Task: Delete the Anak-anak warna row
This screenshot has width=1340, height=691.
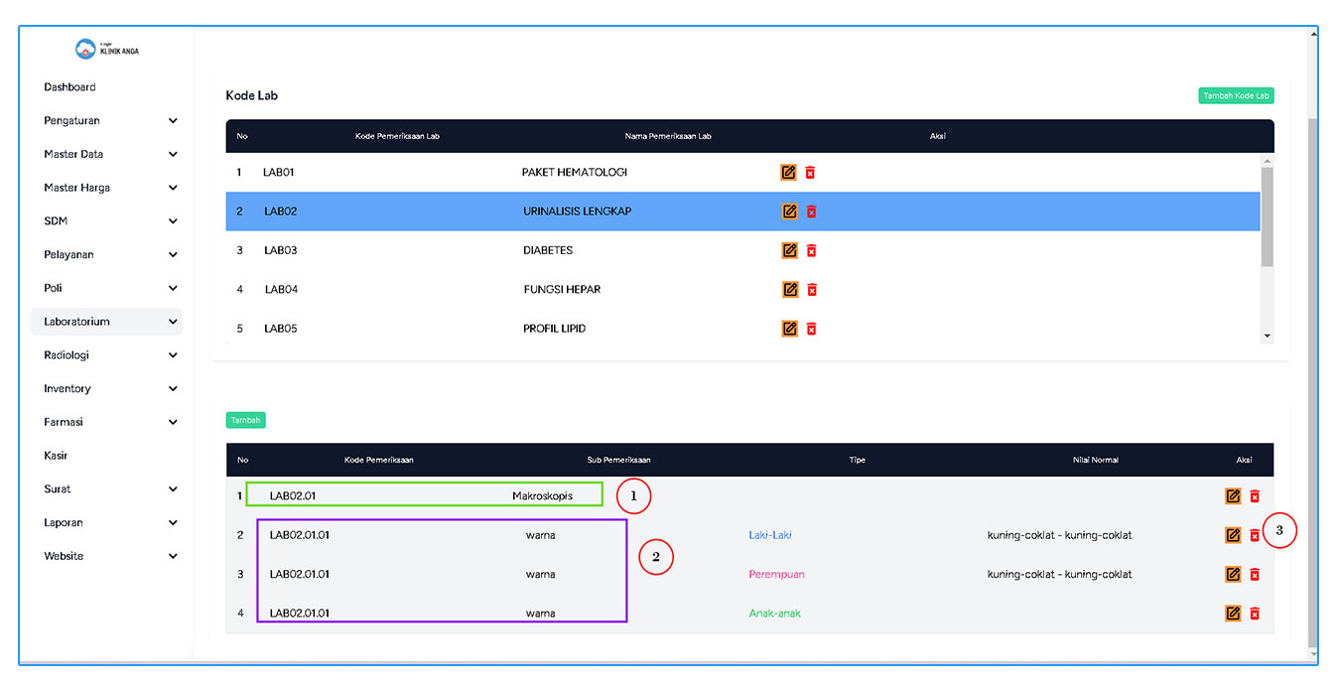Action: pyautogui.click(x=1255, y=614)
